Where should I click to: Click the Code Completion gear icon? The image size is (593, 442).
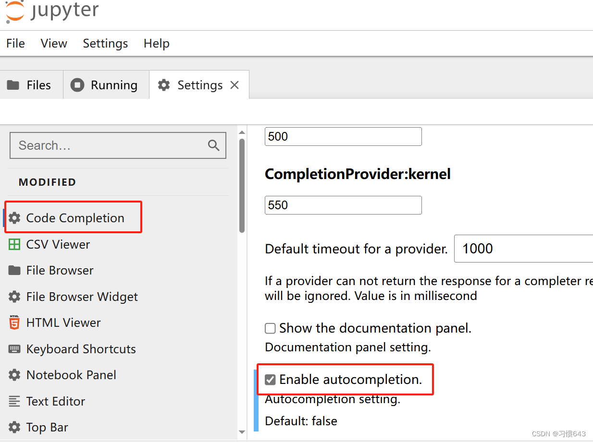[14, 218]
